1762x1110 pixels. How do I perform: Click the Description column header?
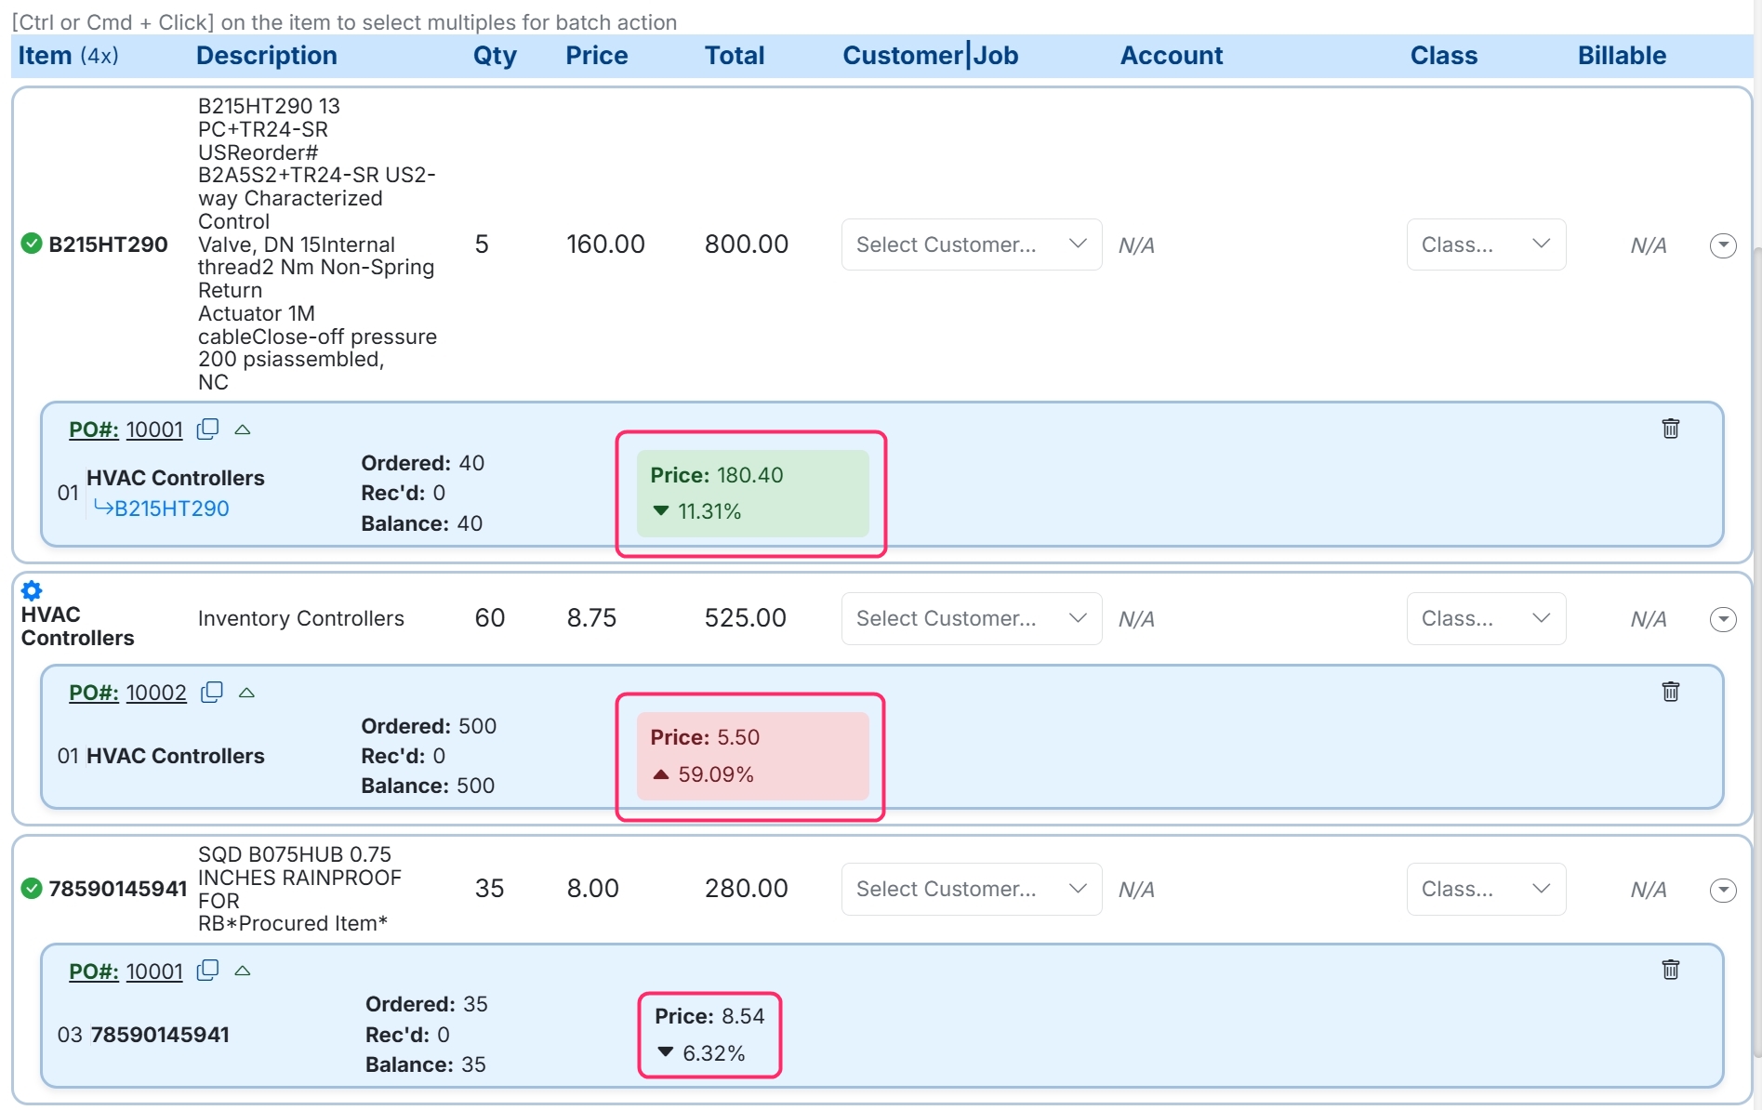267,56
